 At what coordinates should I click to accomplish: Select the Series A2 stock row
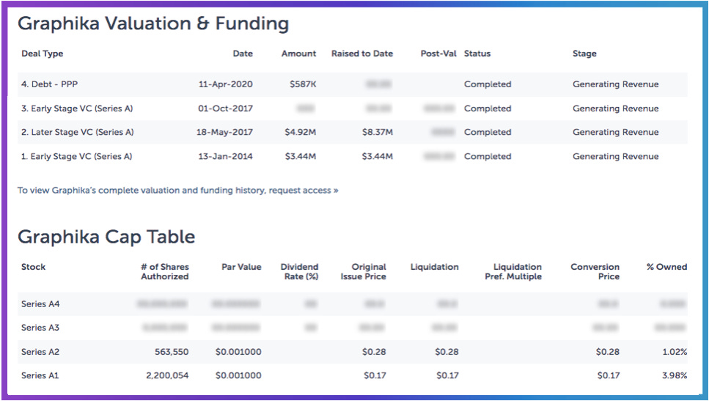(x=353, y=352)
